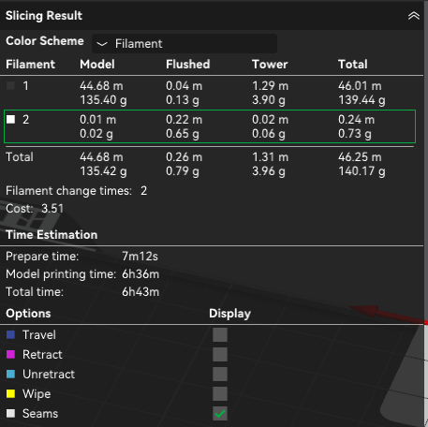Click the dropdown chevron beside Filament
This screenshot has width=428, height=427.
coord(102,44)
